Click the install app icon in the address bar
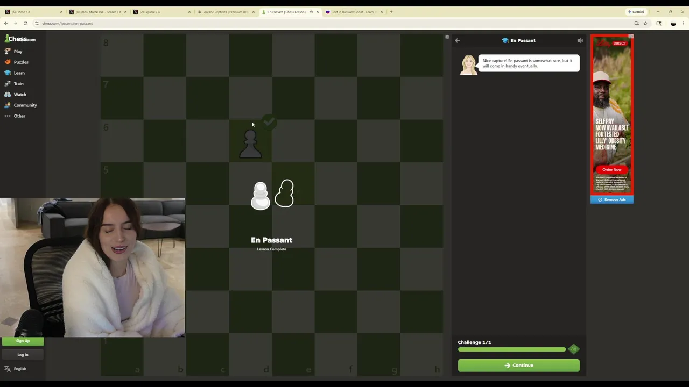 click(636, 24)
